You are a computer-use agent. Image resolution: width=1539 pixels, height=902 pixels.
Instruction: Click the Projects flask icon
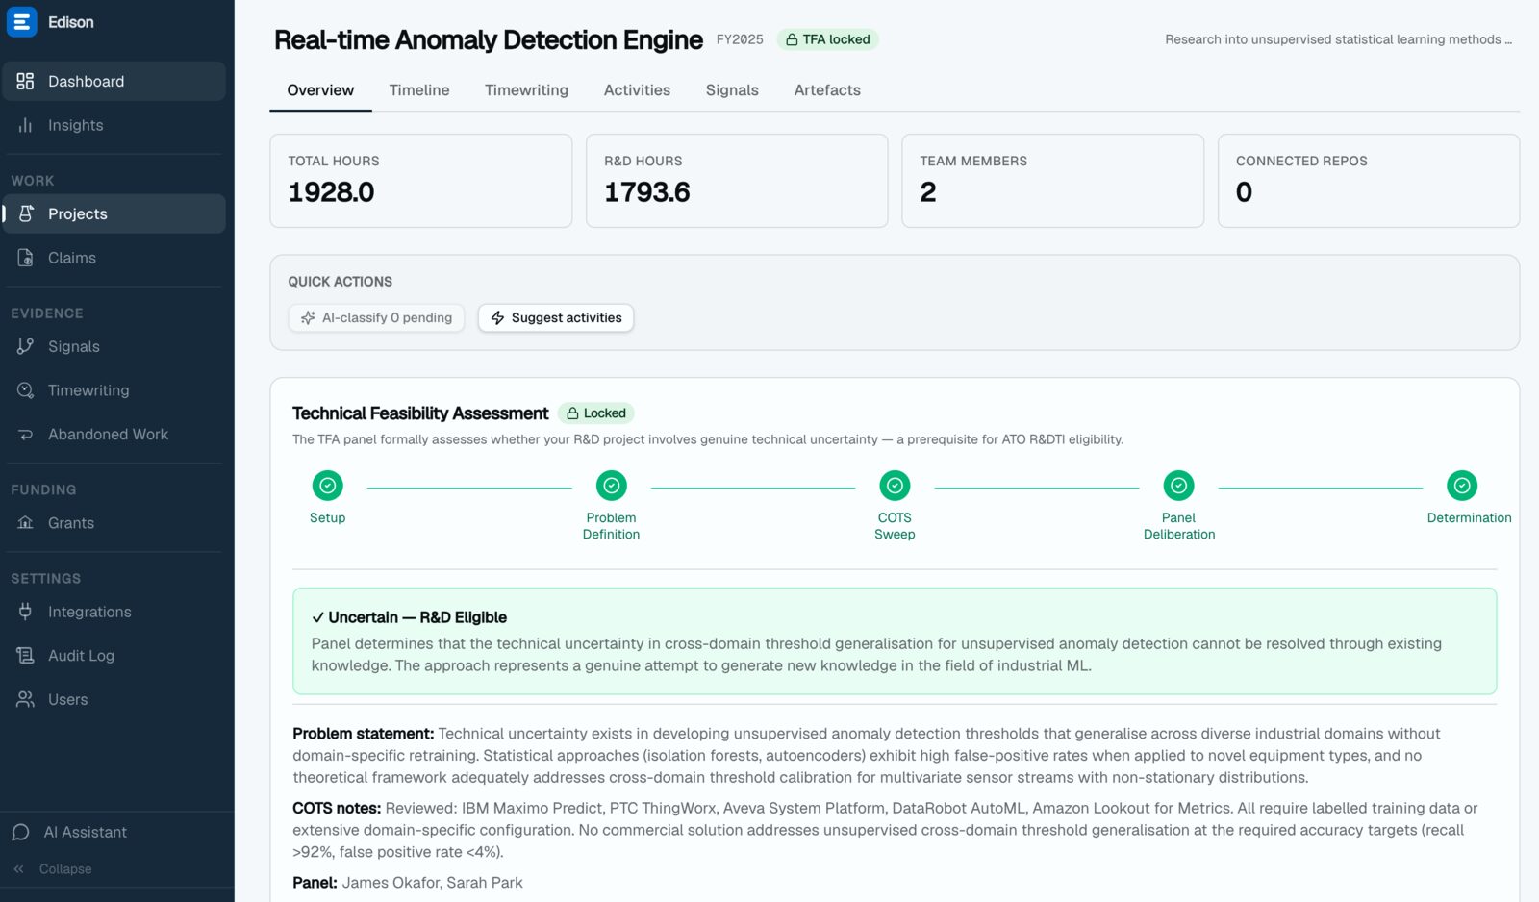tap(26, 213)
